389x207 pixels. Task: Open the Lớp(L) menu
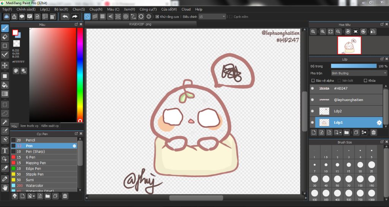45,9
